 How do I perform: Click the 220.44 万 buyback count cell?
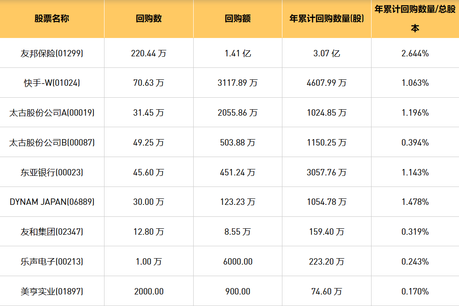click(148, 53)
